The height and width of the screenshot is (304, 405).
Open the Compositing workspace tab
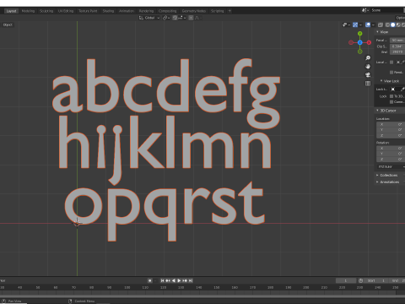[x=168, y=11]
